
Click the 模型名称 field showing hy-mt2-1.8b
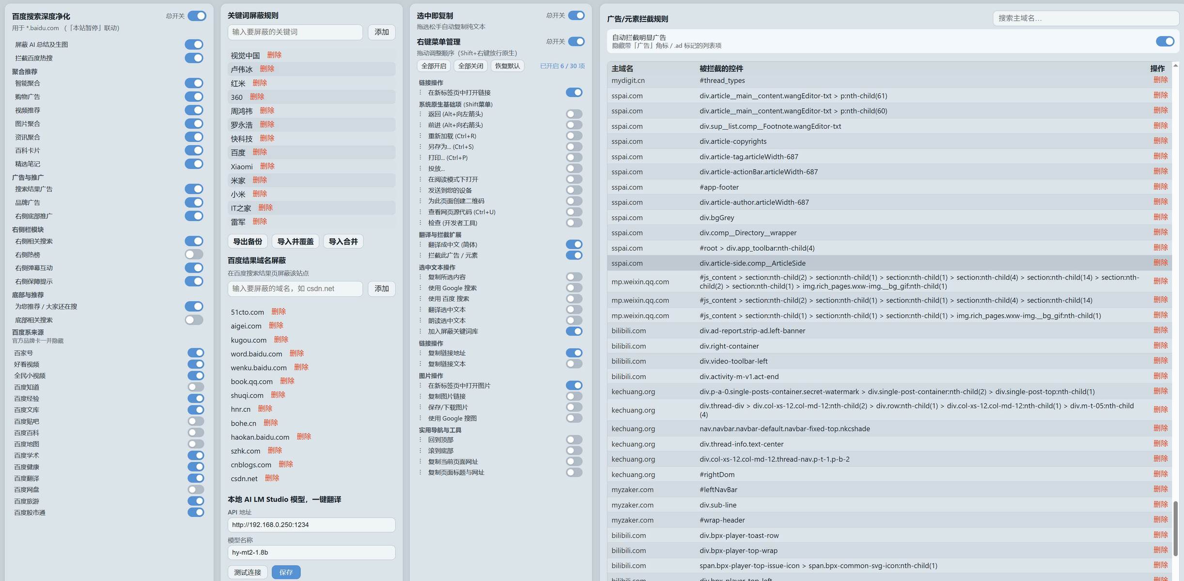tap(312, 552)
